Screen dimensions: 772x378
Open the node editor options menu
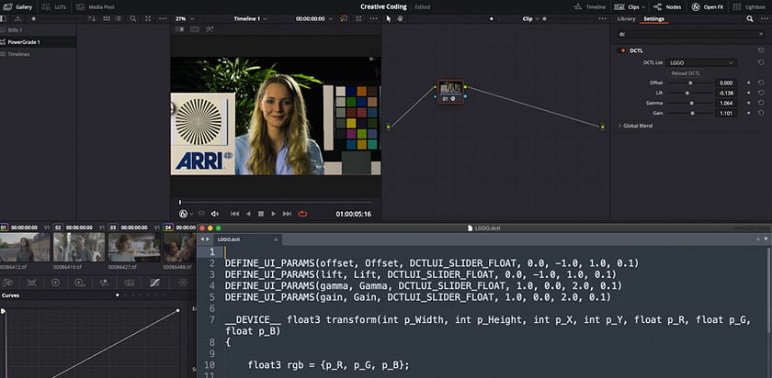(x=602, y=18)
